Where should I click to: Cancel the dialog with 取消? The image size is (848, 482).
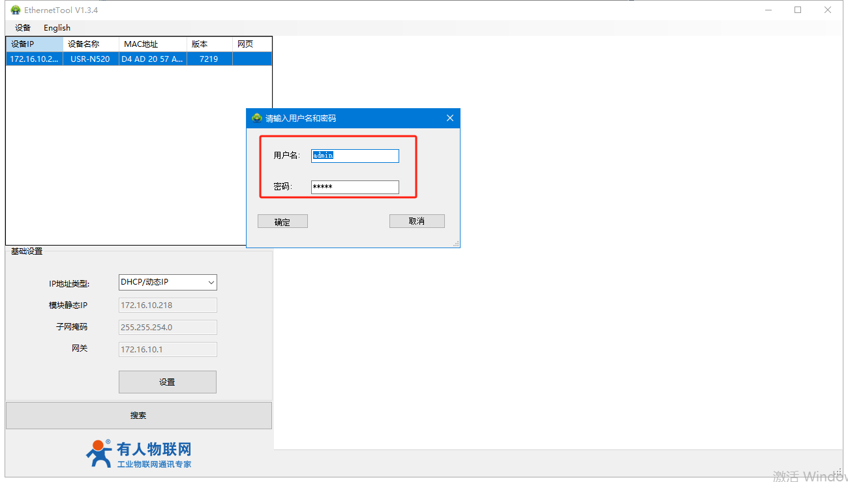pyautogui.click(x=417, y=221)
